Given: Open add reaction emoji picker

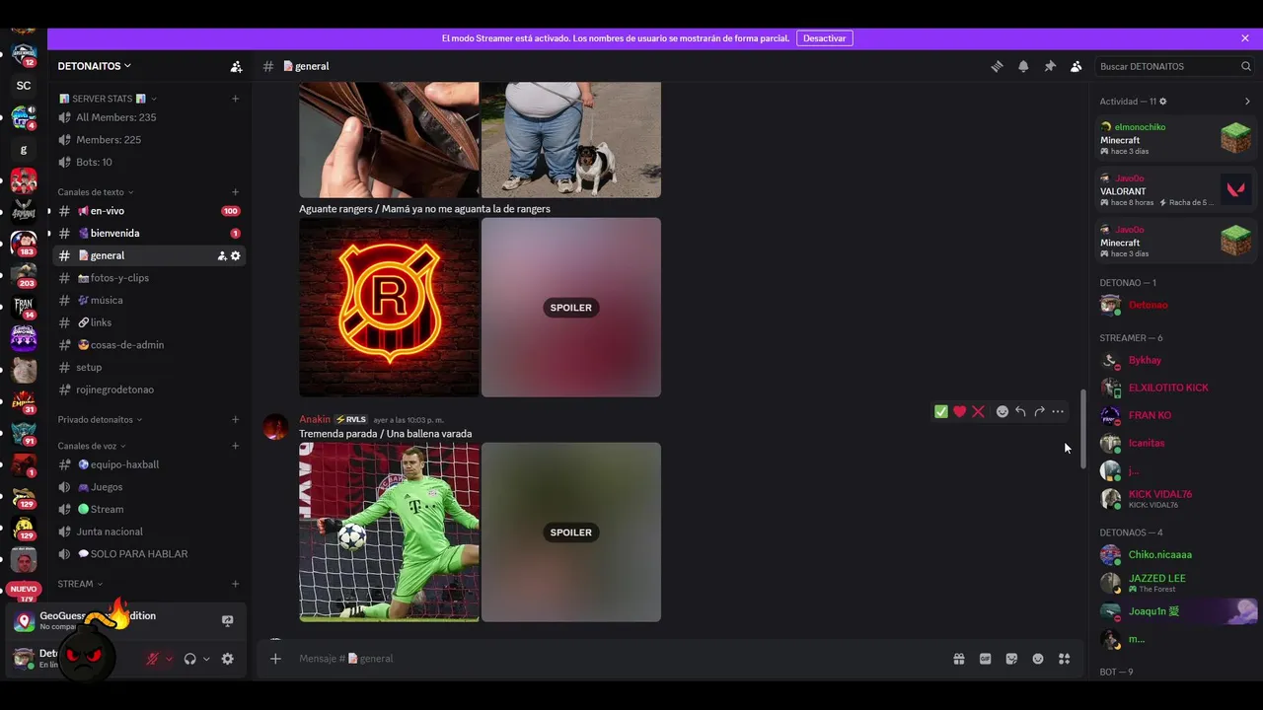Looking at the screenshot, I should tap(1003, 411).
